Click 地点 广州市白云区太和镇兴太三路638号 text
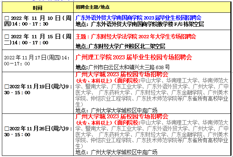 click(x=123, y=68)
